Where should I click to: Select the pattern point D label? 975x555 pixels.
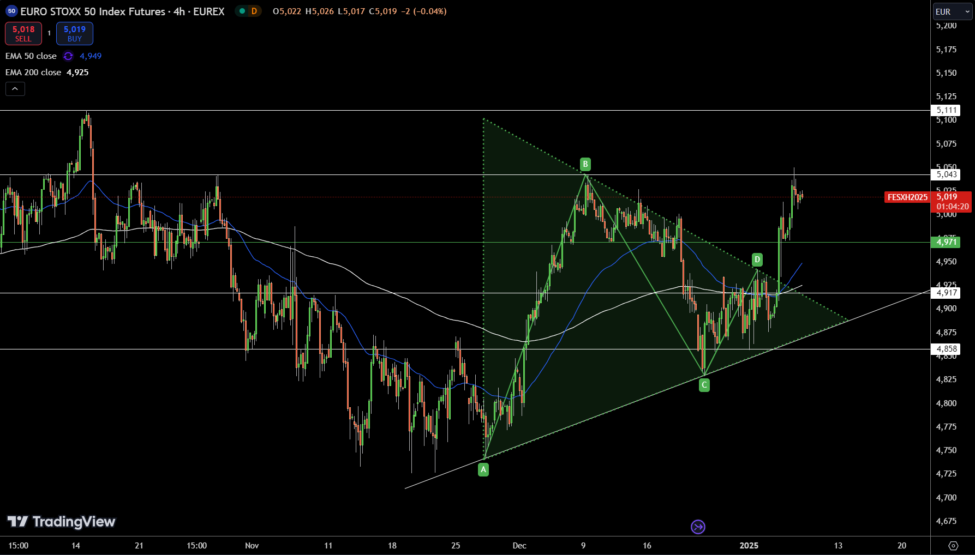(x=757, y=260)
